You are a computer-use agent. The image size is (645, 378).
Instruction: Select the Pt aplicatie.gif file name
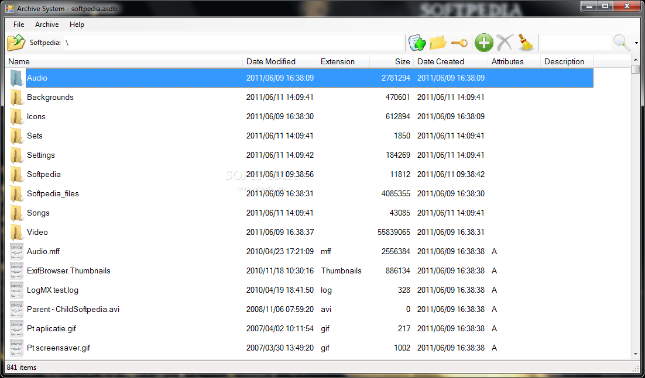[52, 329]
